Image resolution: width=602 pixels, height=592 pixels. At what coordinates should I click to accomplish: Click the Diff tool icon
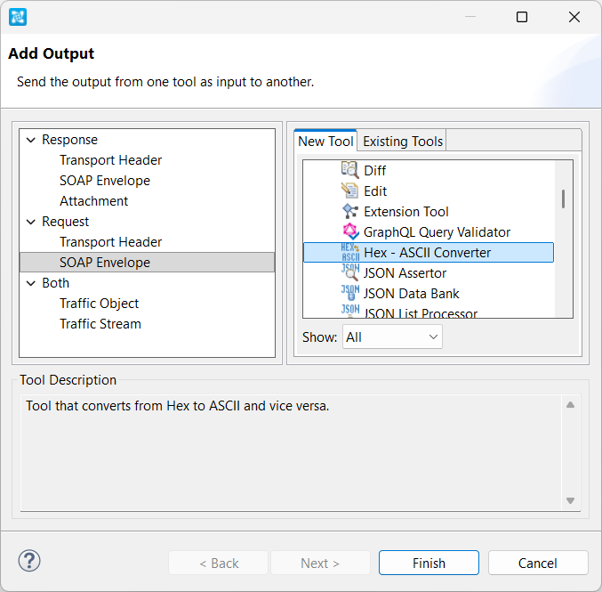[x=349, y=170]
